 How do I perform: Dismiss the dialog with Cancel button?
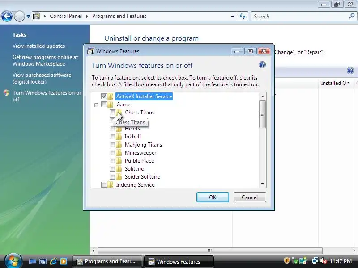pos(250,197)
